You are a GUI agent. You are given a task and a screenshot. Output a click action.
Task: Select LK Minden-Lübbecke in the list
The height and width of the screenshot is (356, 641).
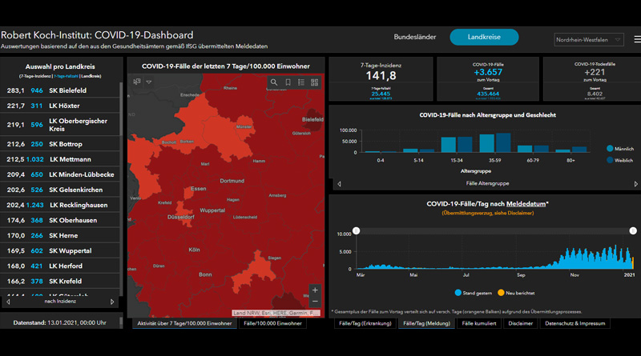click(59, 174)
